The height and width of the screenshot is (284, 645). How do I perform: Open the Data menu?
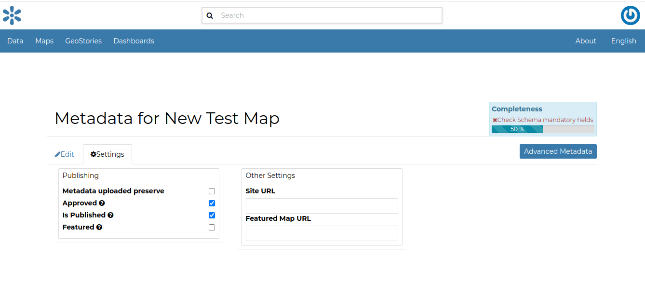(15, 41)
